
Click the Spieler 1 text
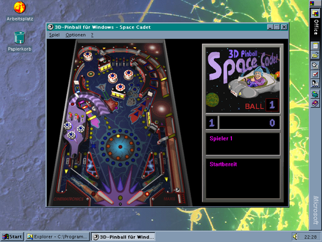[x=221, y=138]
